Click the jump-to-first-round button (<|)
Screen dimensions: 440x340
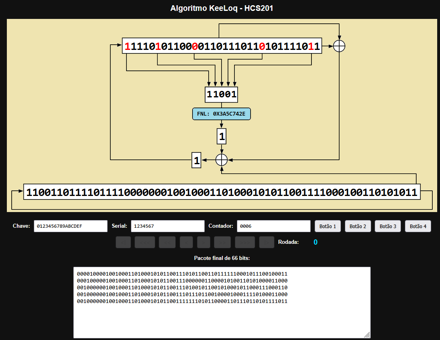123,242
